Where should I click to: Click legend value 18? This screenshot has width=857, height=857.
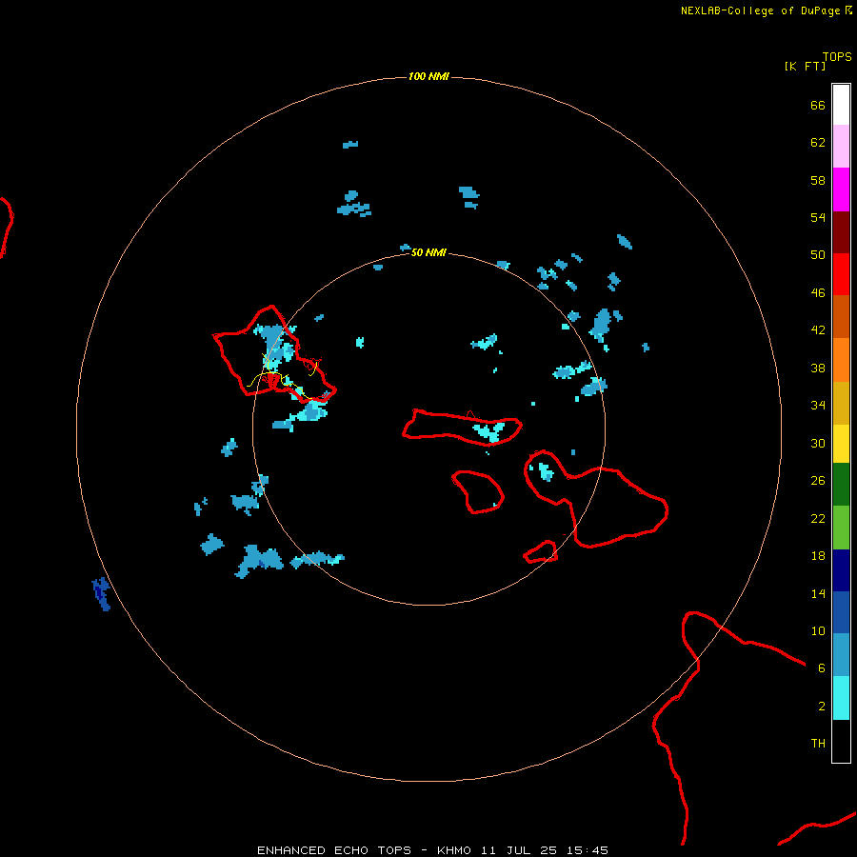tap(818, 556)
